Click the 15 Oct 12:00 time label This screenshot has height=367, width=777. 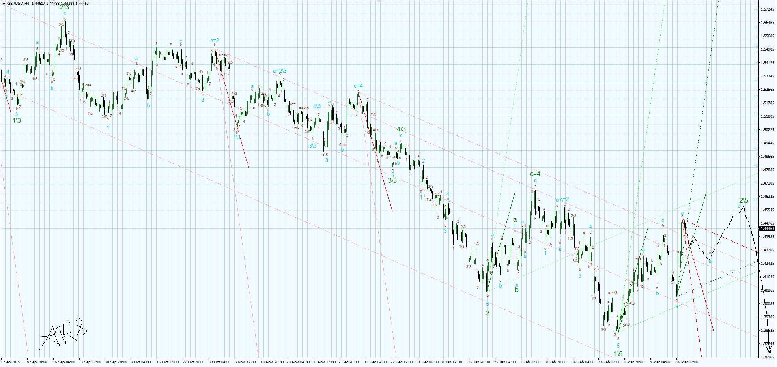pyautogui.click(x=168, y=362)
